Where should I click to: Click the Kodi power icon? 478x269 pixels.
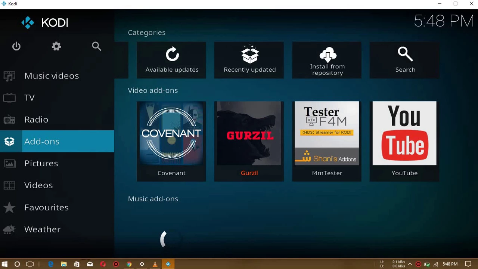click(16, 46)
